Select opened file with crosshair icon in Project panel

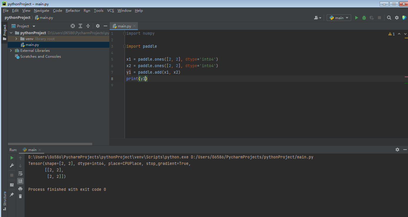point(72,26)
